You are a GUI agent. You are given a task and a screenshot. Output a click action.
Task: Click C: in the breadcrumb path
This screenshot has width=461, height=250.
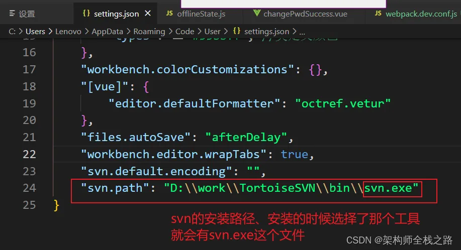click(12, 32)
